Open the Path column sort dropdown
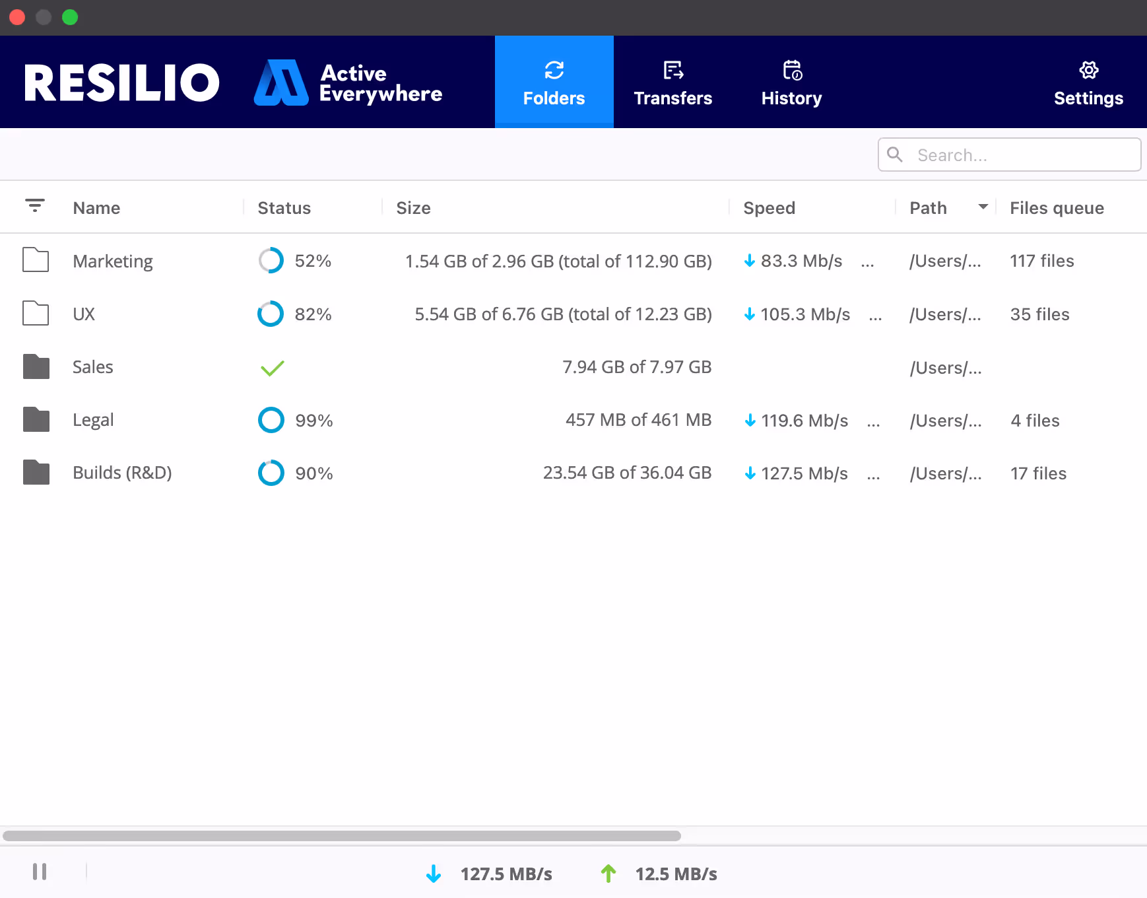The width and height of the screenshot is (1147, 898). pyautogui.click(x=983, y=206)
